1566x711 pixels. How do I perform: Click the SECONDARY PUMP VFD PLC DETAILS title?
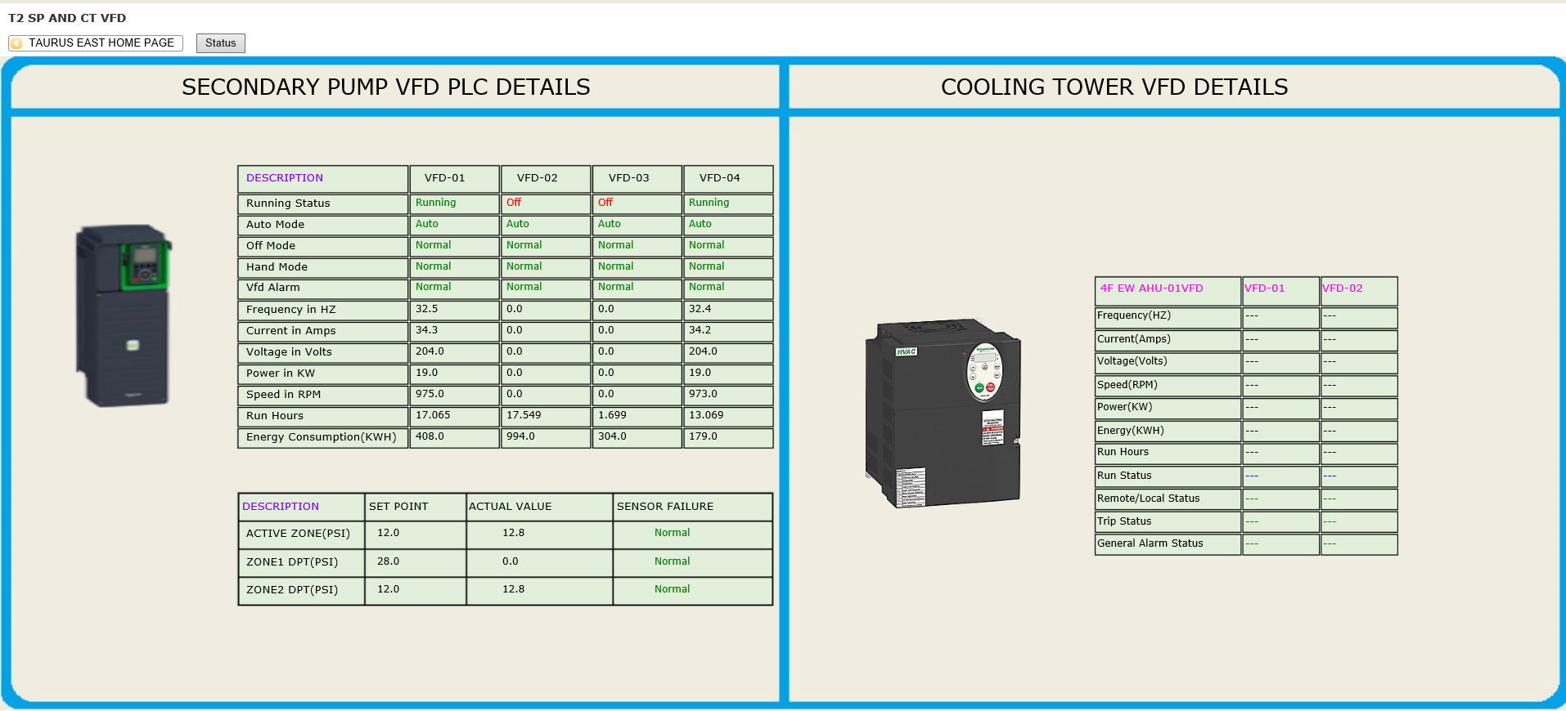point(385,87)
